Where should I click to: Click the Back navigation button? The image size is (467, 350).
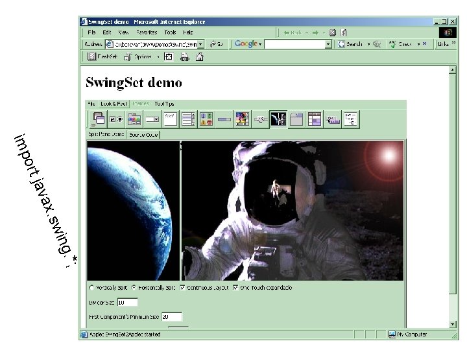(293, 33)
